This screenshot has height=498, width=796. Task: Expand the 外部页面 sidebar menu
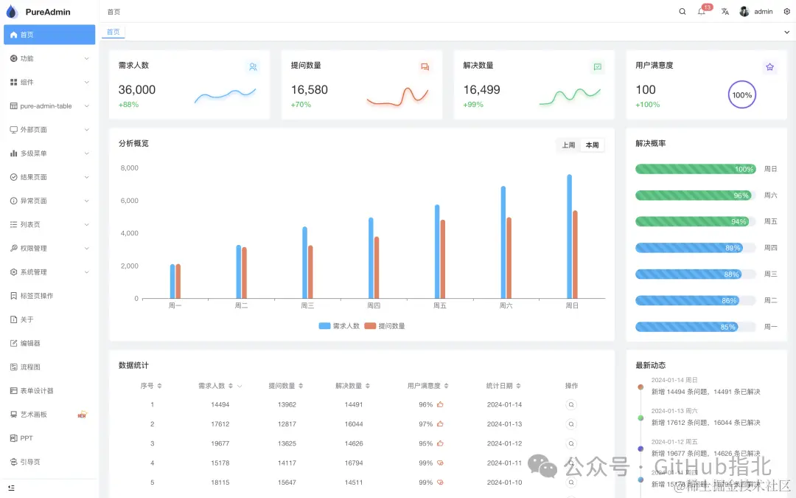pyautogui.click(x=49, y=130)
